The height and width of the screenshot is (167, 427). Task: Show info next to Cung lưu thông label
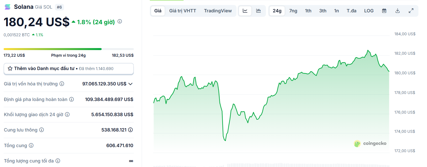(x=42, y=130)
